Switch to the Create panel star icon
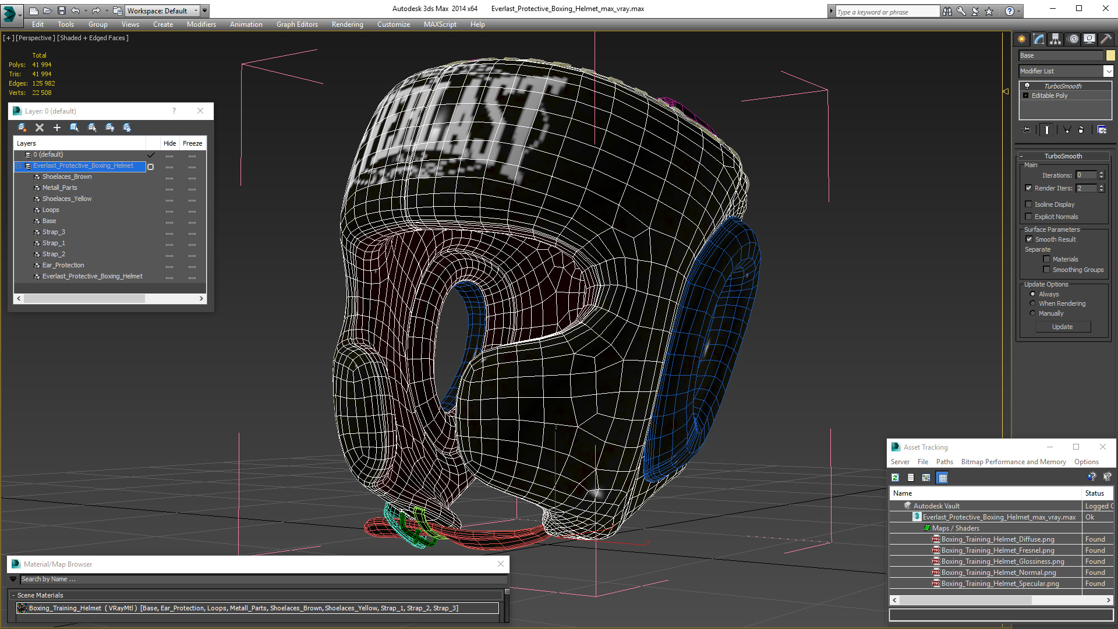Viewport: 1118px width, 629px height. [1021, 39]
